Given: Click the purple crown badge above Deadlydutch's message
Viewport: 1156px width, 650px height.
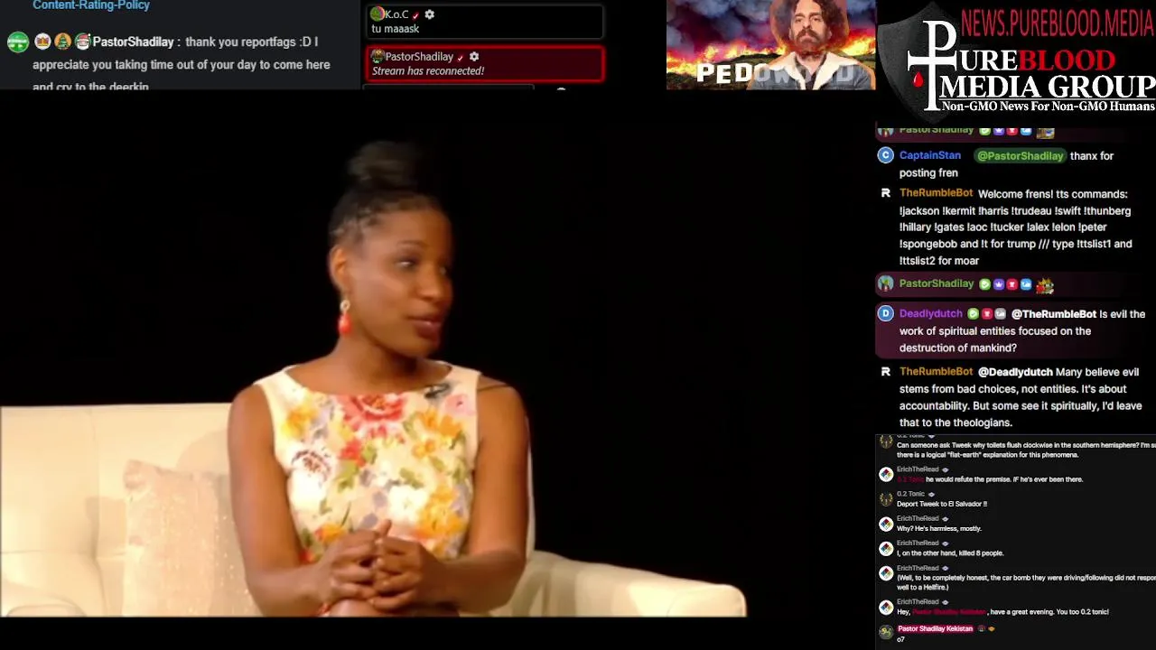Looking at the screenshot, I should (999, 284).
